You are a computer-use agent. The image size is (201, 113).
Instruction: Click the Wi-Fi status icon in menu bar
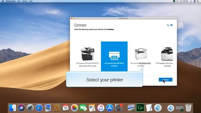[177, 1]
